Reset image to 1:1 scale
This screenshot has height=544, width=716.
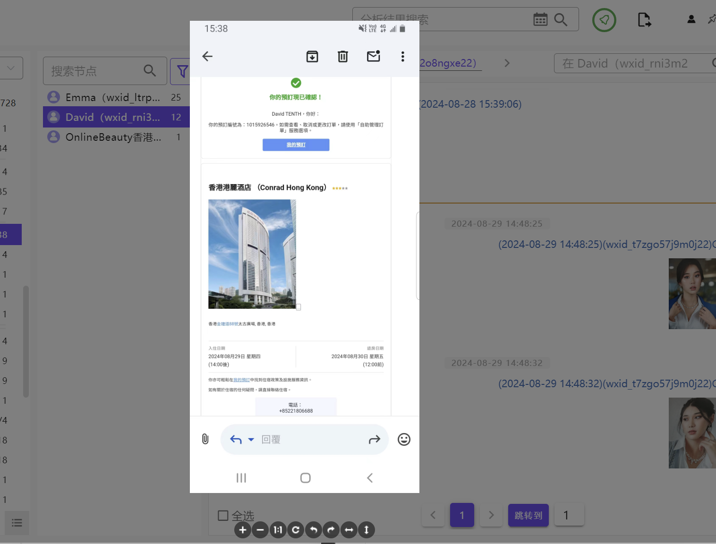tap(278, 530)
